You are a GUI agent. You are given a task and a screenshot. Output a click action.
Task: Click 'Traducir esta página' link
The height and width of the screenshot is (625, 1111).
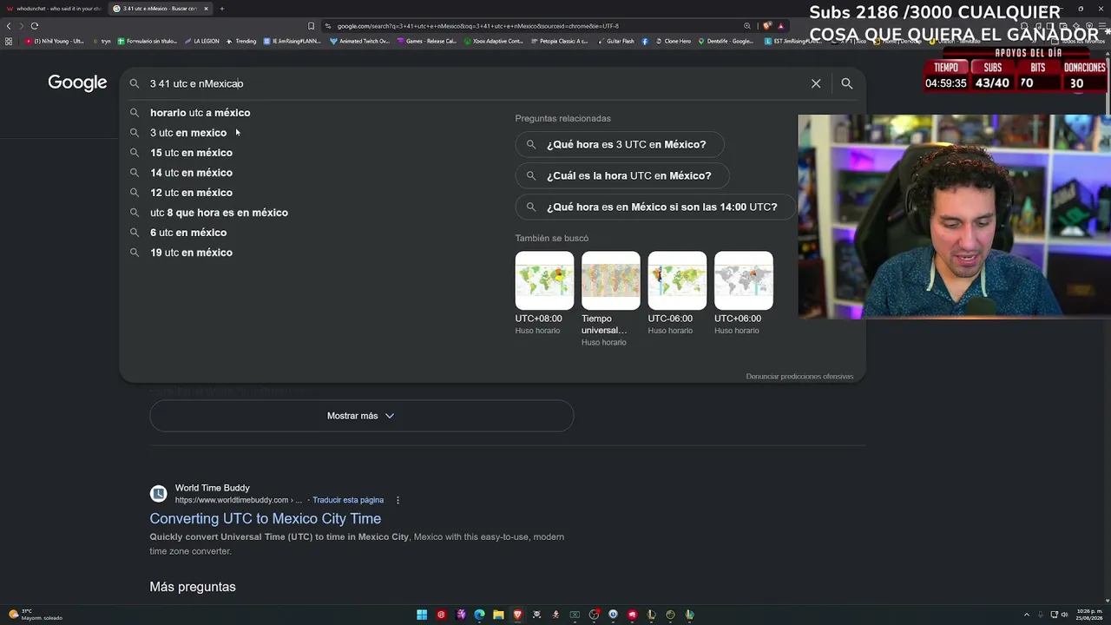pos(348,500)
